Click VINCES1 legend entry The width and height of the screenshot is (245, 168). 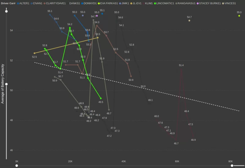point(230,3)
